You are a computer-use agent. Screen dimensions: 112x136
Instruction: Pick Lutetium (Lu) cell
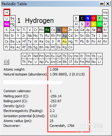click(99, 56)
